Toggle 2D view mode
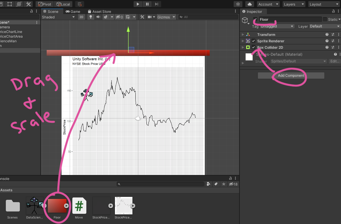Viewport: 341px width, 224px height. pos(81,17)
